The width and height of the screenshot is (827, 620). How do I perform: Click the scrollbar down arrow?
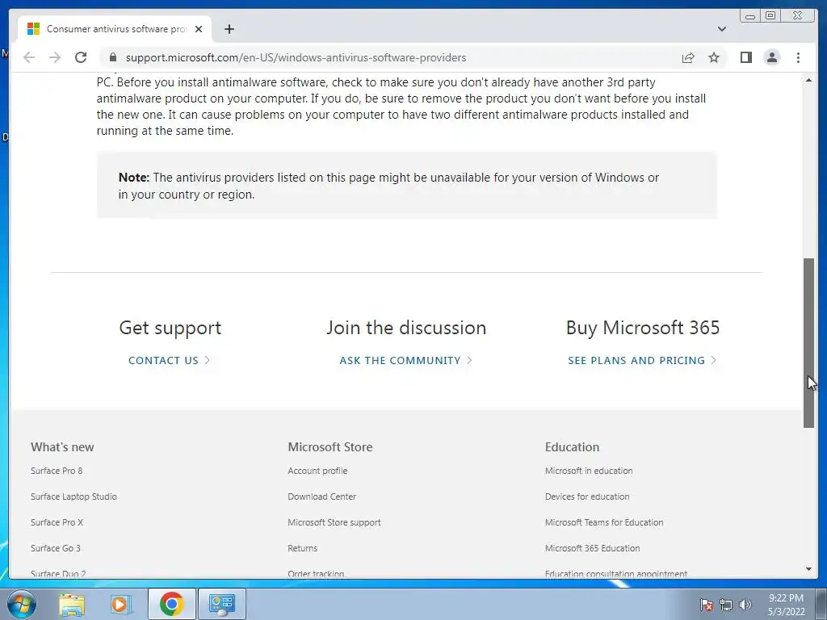[x=808, y=569]
